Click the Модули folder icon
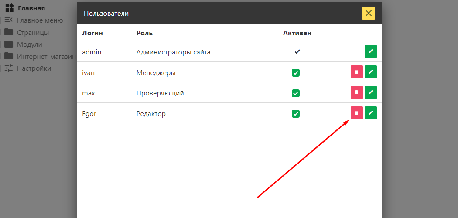This screenshot has width=458, height=218. (9, 44)
